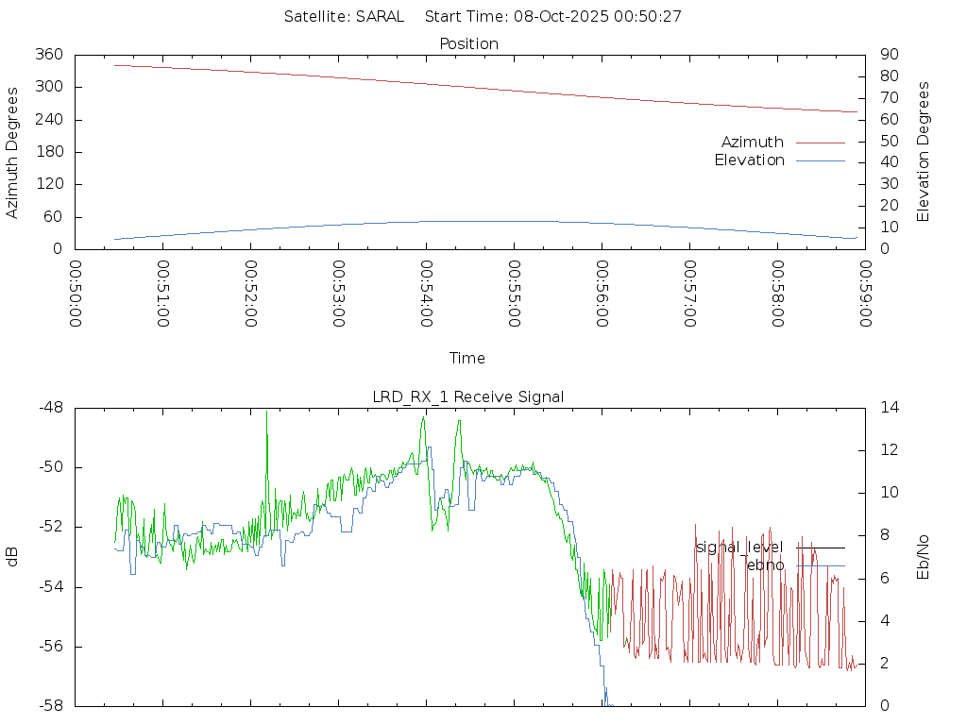967x725 pixels.
Task: Click the 360 tick on azimuth axis
Action: (x=49, y=55)
